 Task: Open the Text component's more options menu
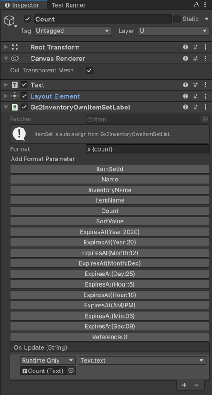point(205,85)
